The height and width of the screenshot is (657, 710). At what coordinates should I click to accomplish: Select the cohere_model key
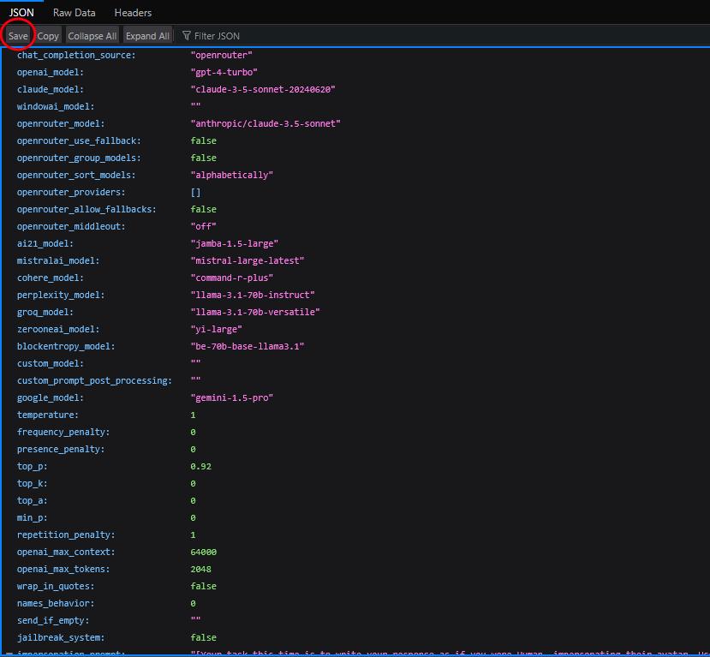[51, 278]
